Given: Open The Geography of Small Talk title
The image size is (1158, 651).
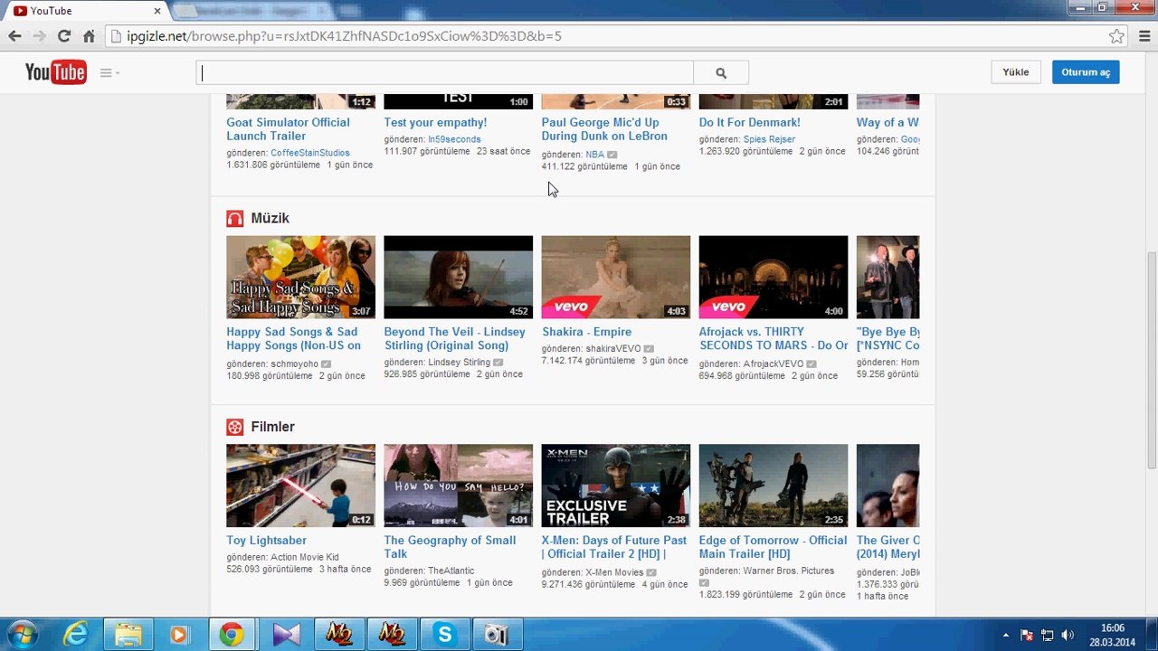Looking at the screenshot, I should 450,547.
